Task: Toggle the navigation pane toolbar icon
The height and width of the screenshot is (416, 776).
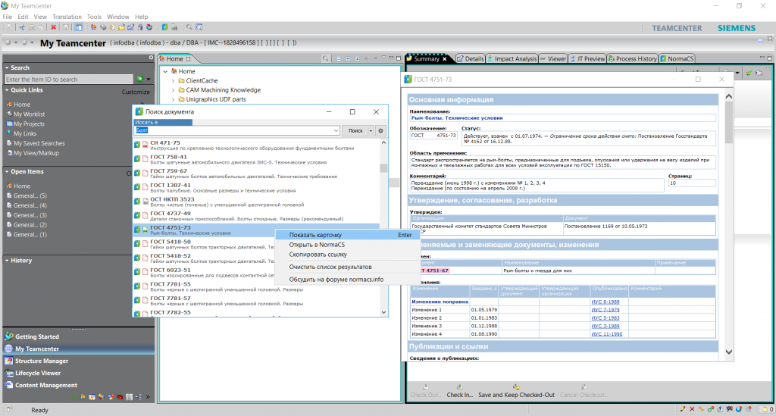Action: [79, 27]
